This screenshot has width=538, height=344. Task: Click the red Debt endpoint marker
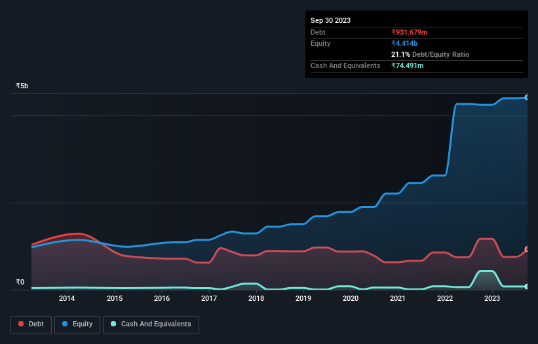coord(527,249)
